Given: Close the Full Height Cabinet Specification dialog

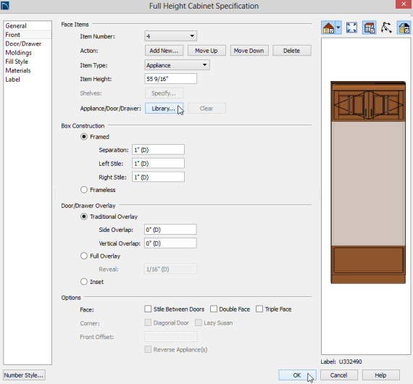Looking at the screenshot, I should point(404,4).
